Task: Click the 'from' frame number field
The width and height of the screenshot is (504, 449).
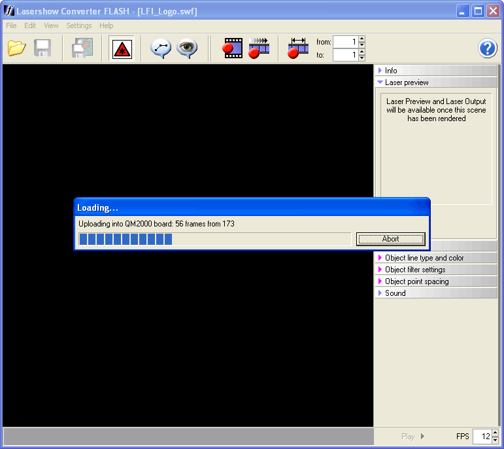Action: [x=345, y=42]
